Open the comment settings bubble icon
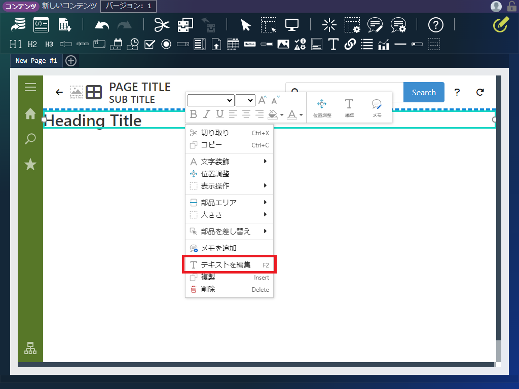Image resolution: width=519 pixels, height=389 pixels. (398, 25)
